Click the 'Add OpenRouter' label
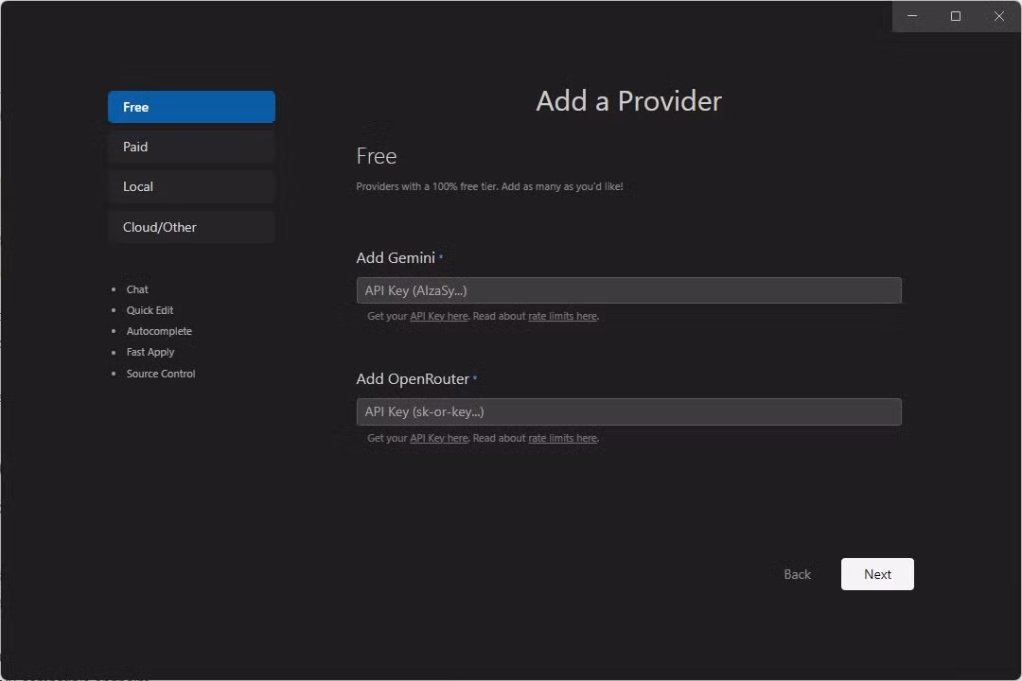Image resolution: width=1022 pixels, height=681 pixels. click(x=413, y=378)
